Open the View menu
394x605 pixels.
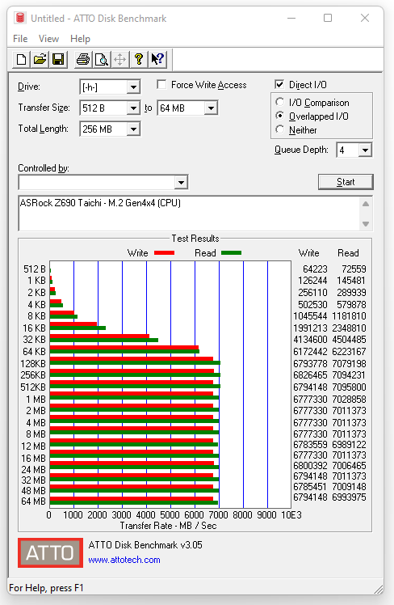[48, 39]
